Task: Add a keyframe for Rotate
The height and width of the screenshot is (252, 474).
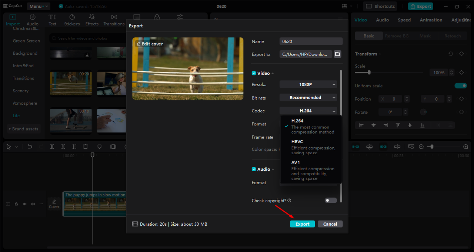Action: (x=461, y=112)
